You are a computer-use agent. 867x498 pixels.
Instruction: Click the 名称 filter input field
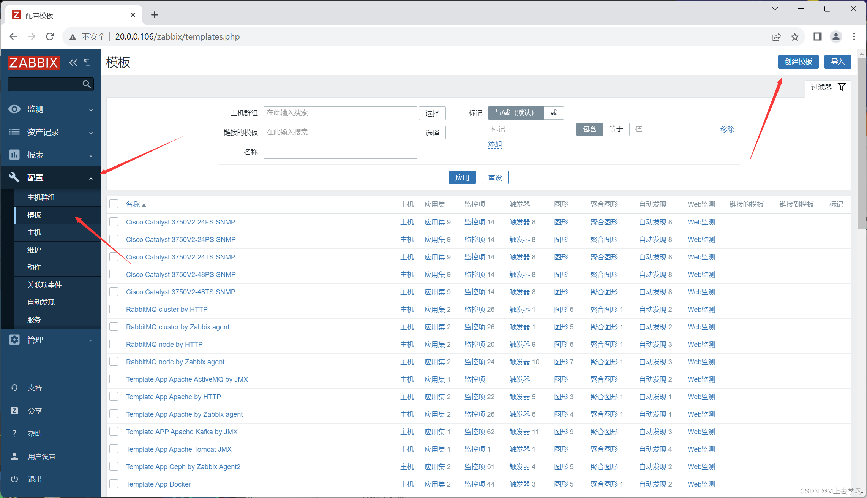(340, 152)
